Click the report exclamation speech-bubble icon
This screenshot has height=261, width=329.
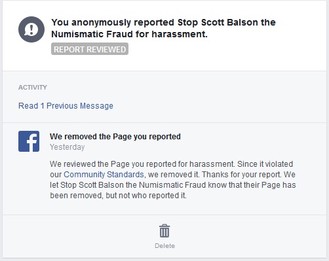[31, 29]
